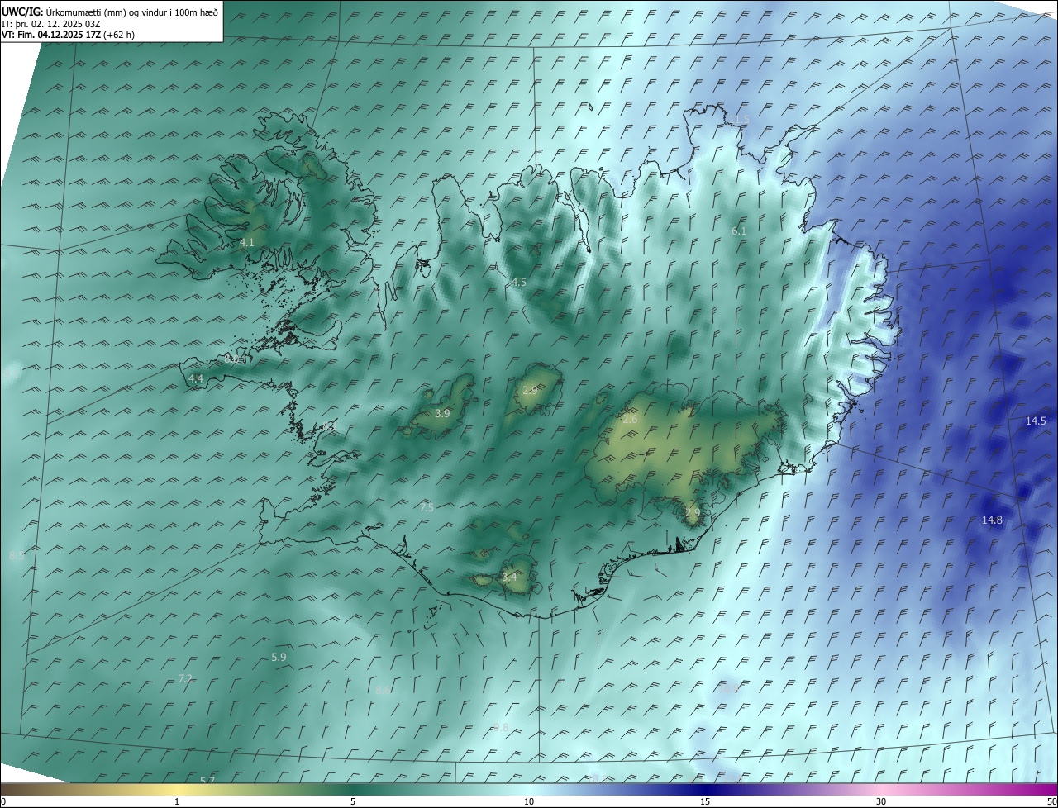
Task: Click the 14.8 value over the eastern sea
Action: (x=992, y=520)
